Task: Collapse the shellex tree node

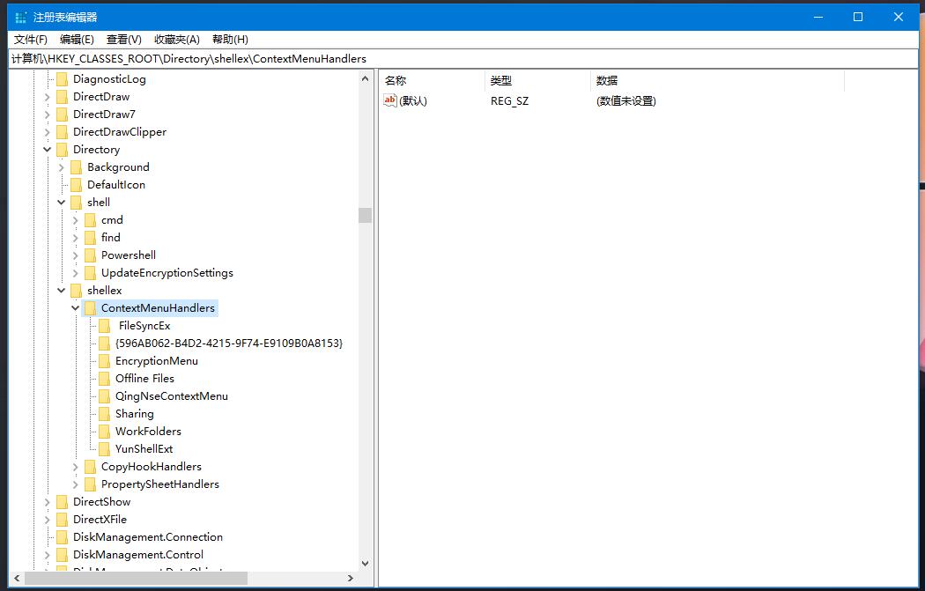Action: tap(62, 291)
